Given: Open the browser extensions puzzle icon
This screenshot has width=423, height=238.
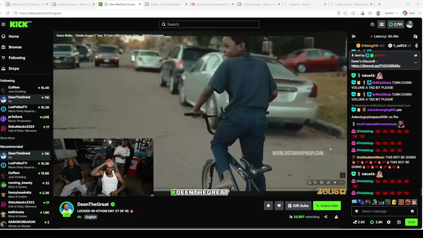Looking at the screenshot, I should pyautogui.click(x=353, y=13).
